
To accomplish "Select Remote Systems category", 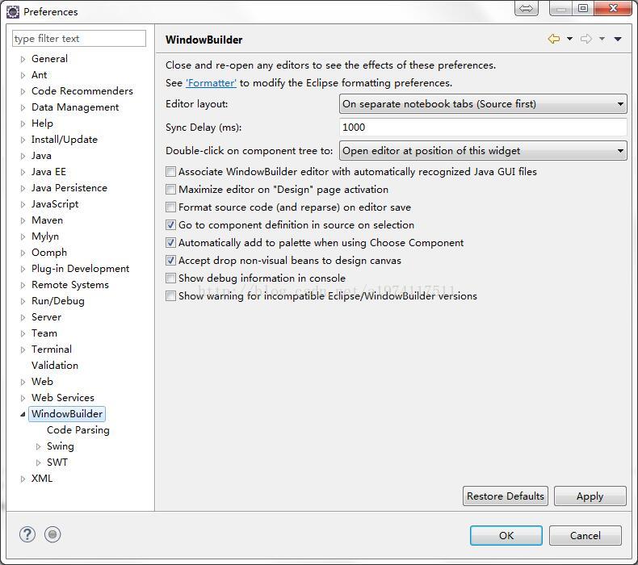I will tap(70, 285).
